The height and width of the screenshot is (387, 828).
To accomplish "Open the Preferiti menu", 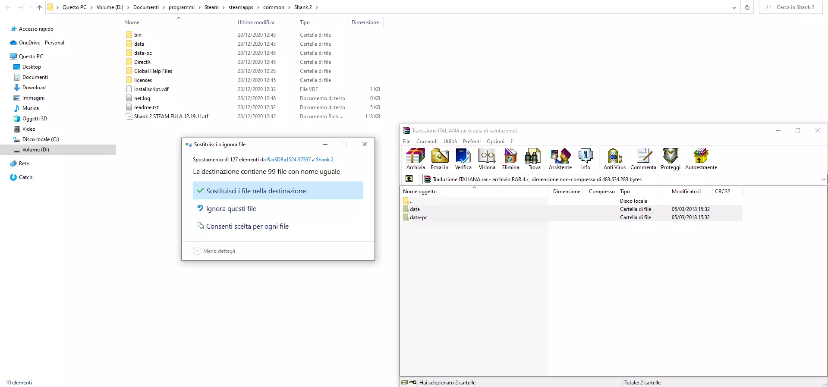I will click(x=472, y=142).
